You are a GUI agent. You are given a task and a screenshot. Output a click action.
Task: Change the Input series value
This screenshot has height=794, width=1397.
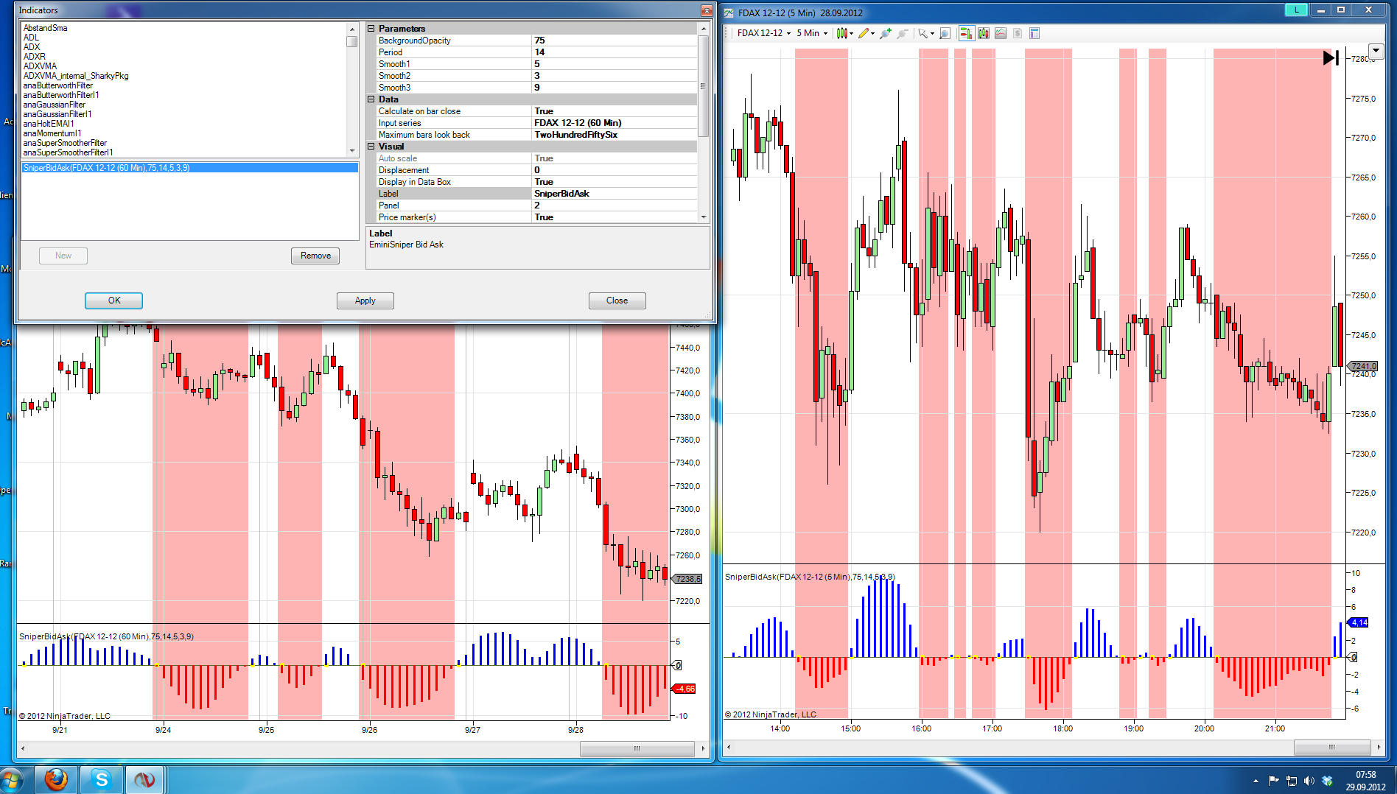click(614, 123)
